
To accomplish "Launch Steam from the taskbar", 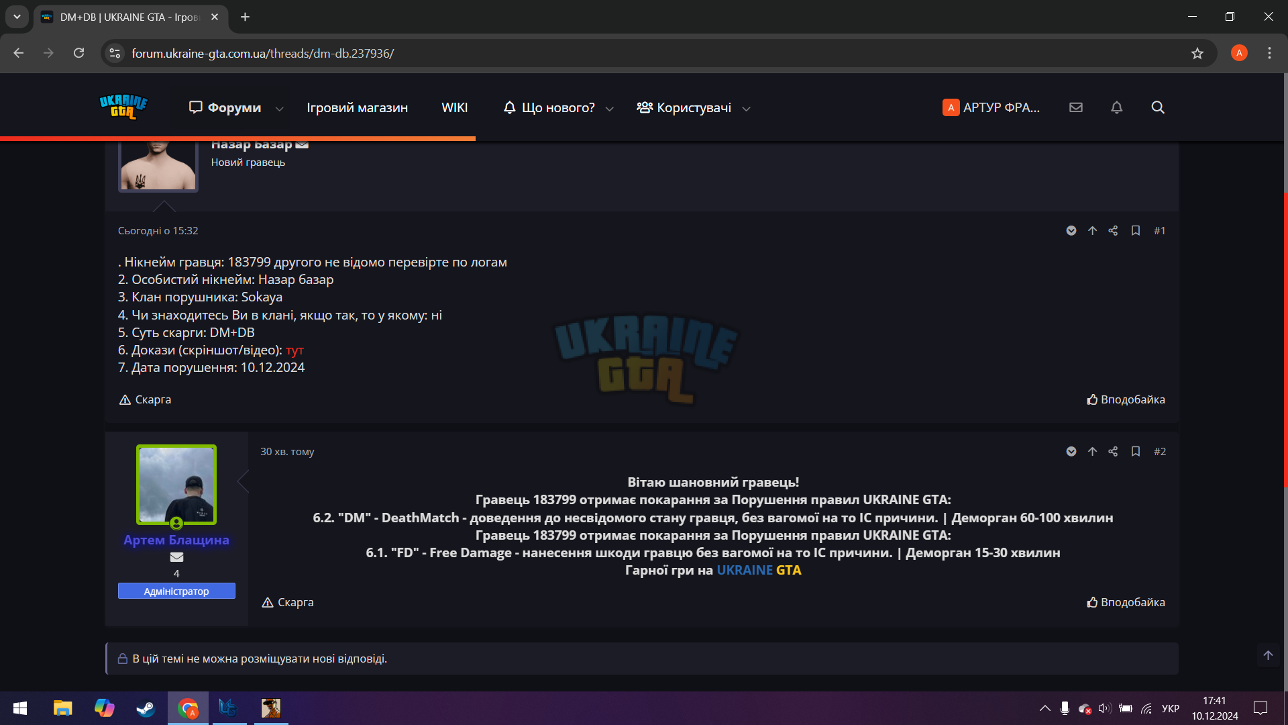I will (x=146, y=708).
